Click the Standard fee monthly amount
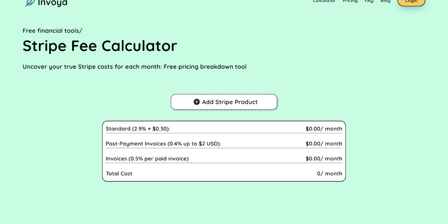Viewport: 448px width, 224px height. (x=324, y=129)
